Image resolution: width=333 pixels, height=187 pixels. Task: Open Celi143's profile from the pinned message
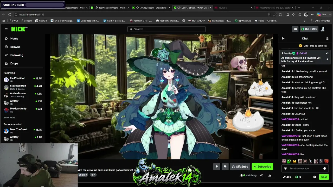pyautogui.click(x=303, y=53)
